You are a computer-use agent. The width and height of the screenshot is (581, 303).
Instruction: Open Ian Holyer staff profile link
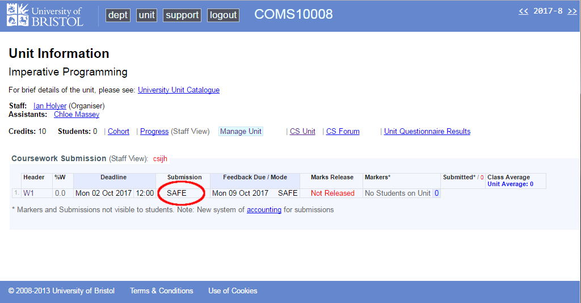click(50, 106)
